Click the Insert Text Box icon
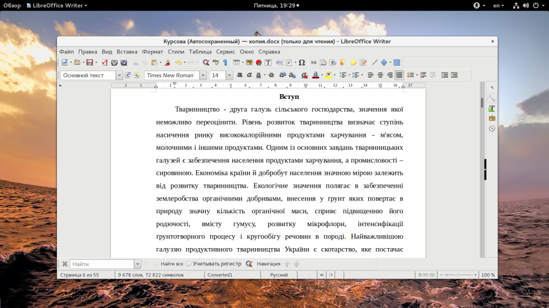 pos(268,63)
